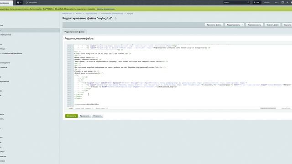Open the Редактировать dropdown button

pyautogui.click(x=235, y=25)
